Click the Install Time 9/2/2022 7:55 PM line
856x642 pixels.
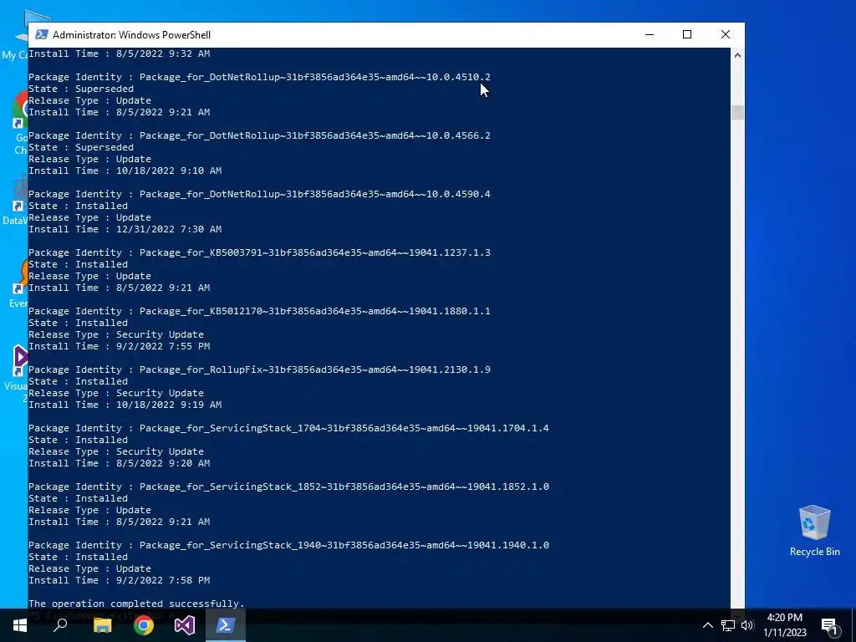tap(119, 346)
